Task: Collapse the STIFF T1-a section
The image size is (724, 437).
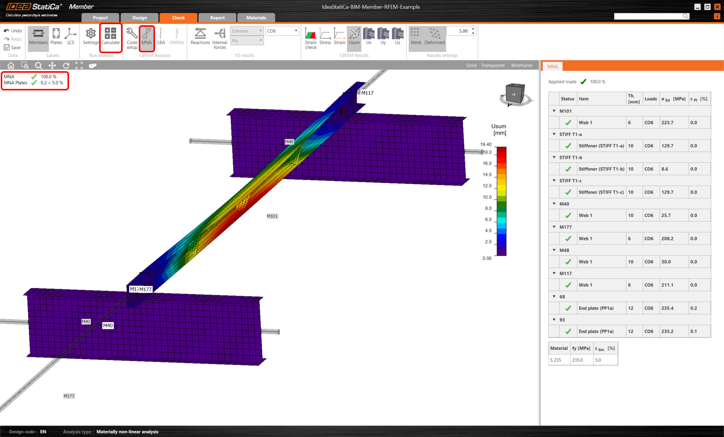Action: [x=554, y=134]
